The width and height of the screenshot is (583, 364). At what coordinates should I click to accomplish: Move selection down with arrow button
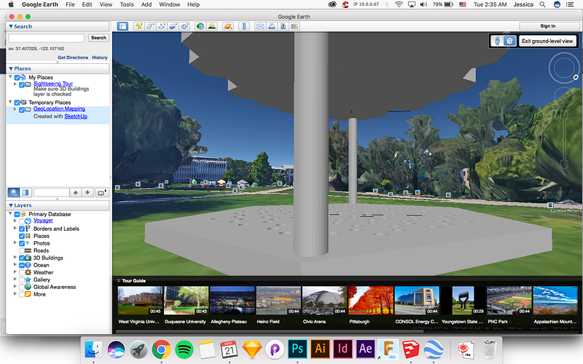pyautogui.click(x=87, y=192)
